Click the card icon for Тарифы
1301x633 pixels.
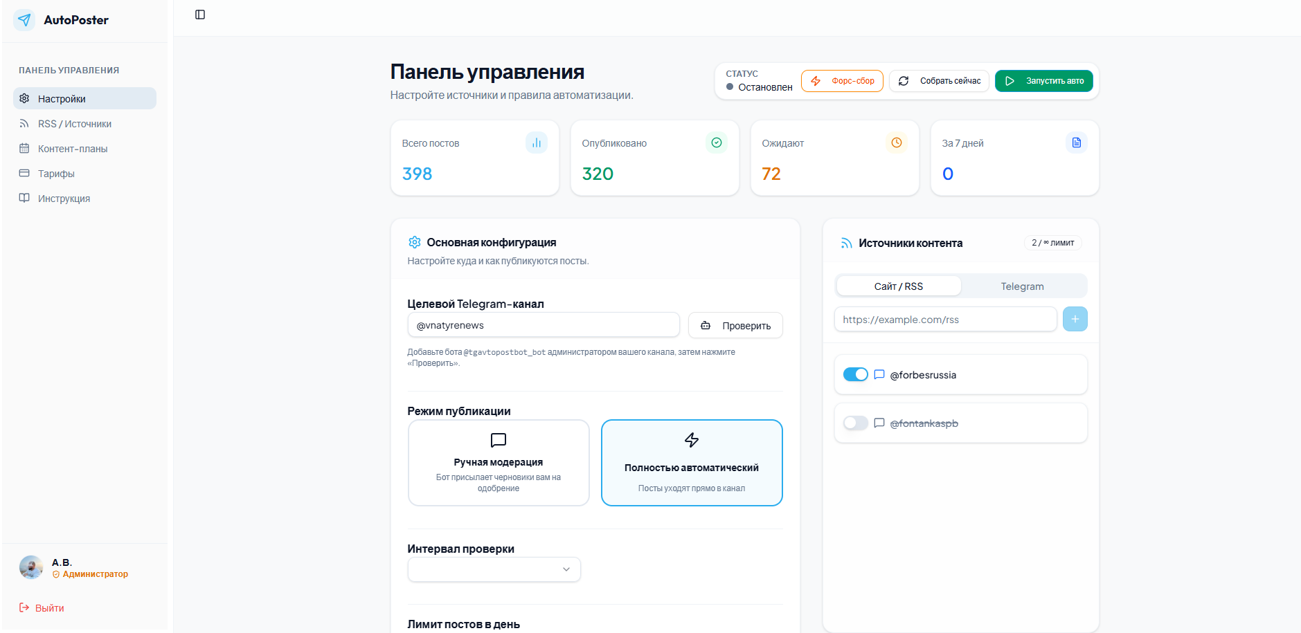coord(24,174)
